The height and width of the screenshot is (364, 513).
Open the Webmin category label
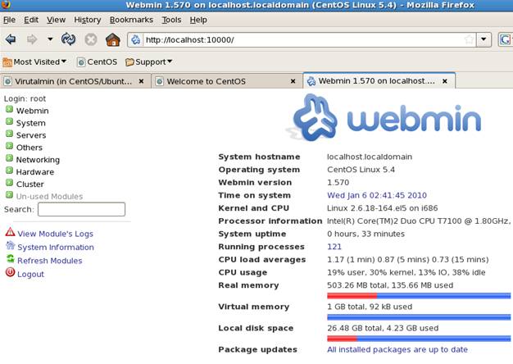pyautogui.click(x=33, y=111)
